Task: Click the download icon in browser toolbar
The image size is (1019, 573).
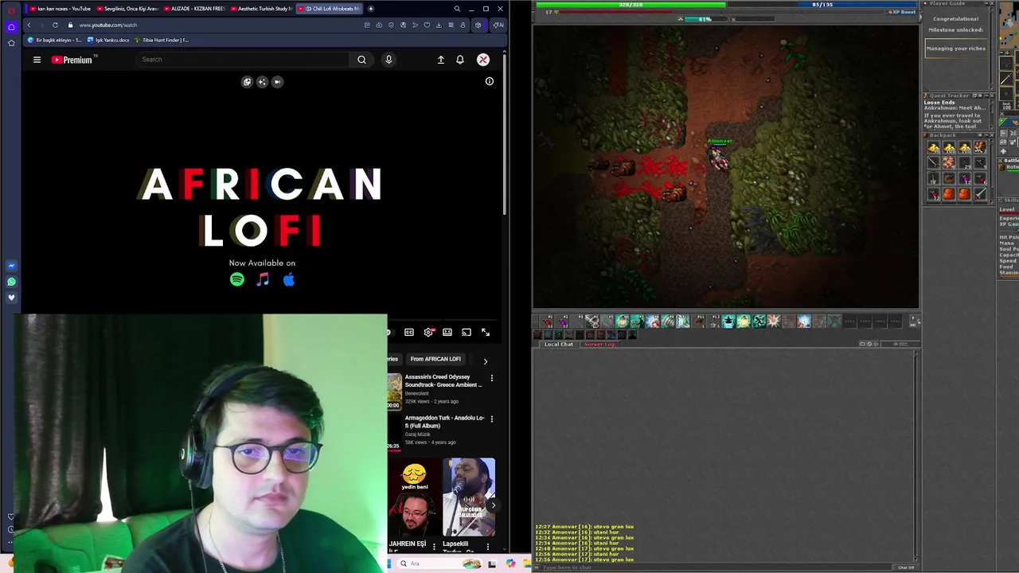Action: (439, 25)
